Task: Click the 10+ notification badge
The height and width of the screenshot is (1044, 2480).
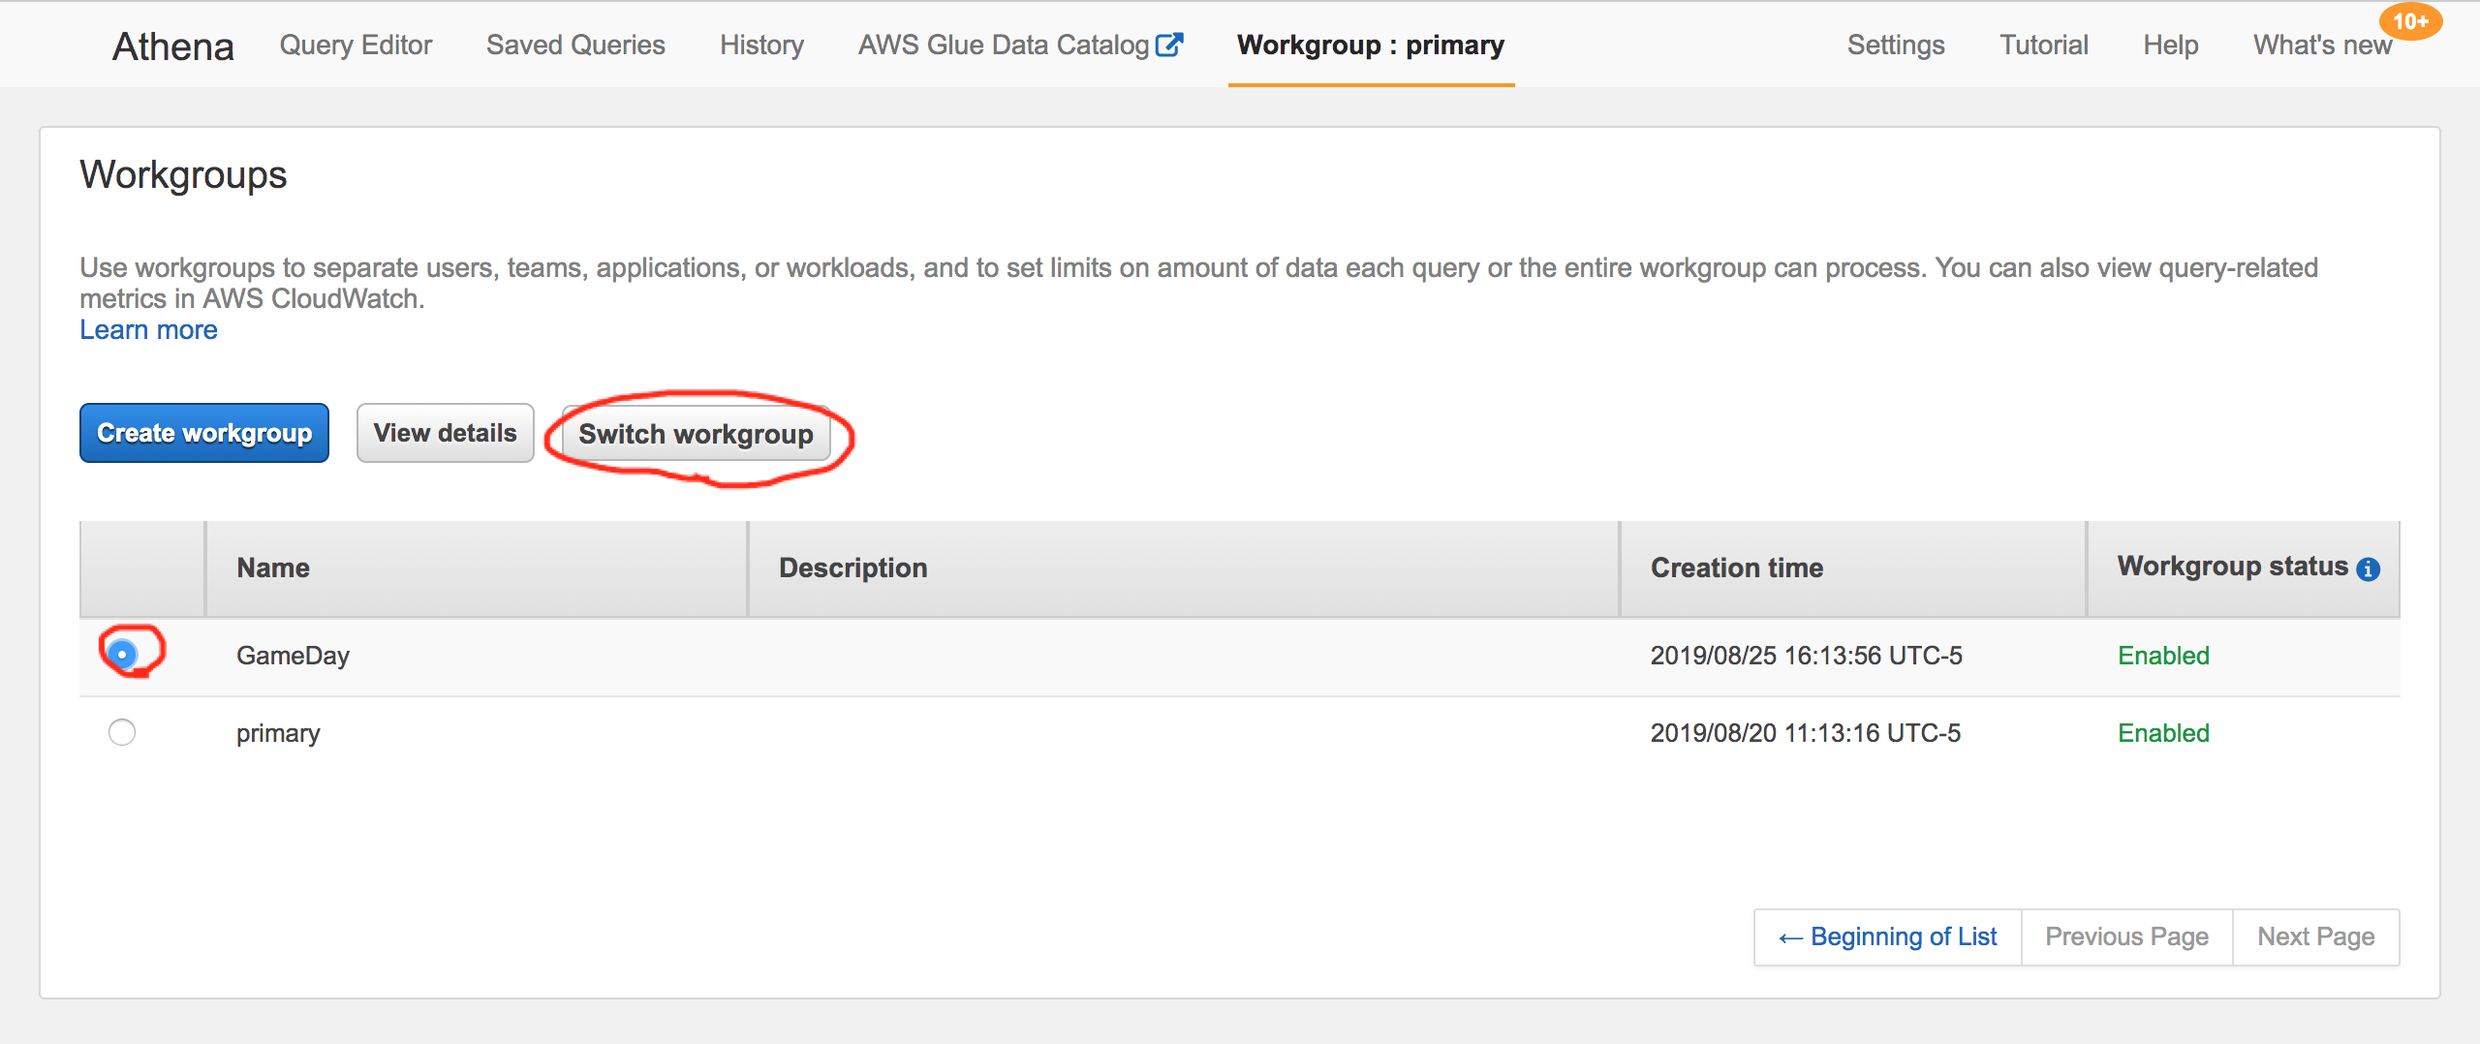Action: click(2410, 21)
